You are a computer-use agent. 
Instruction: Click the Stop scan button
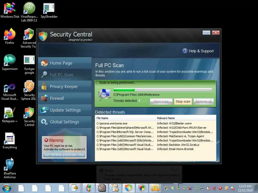point(183,102)
